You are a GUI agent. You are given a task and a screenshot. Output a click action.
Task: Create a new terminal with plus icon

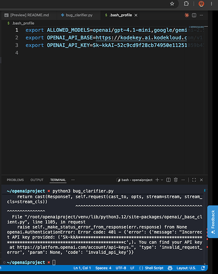[157, 180]
